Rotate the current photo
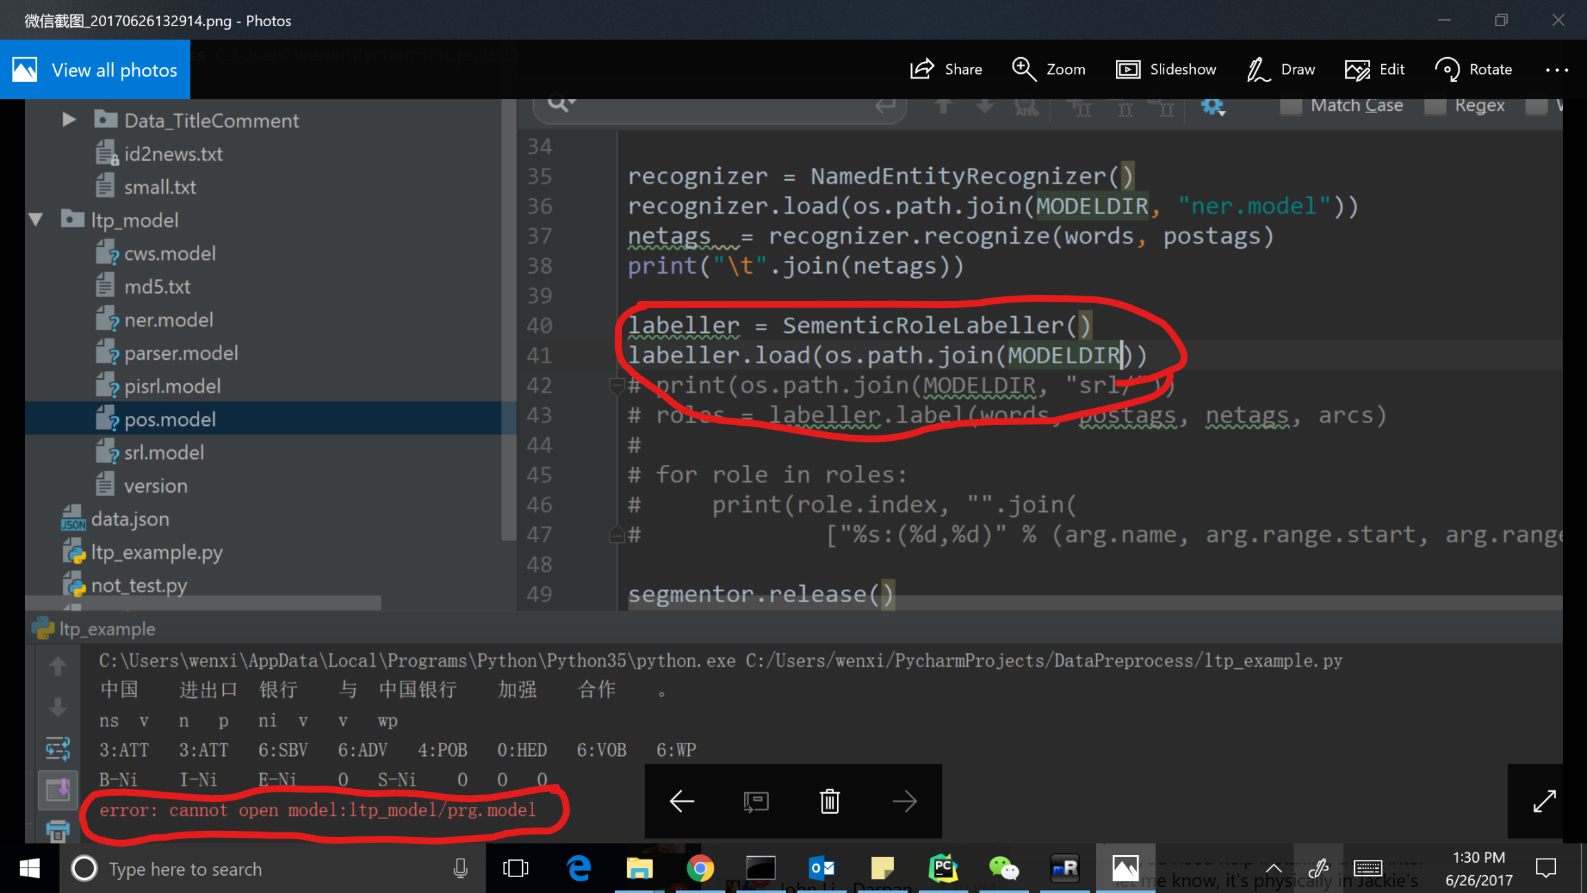This screenshot has width=1587, height=893. (1473, 69)
